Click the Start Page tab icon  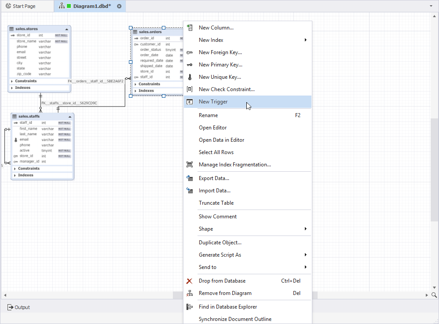pos(8,6)
